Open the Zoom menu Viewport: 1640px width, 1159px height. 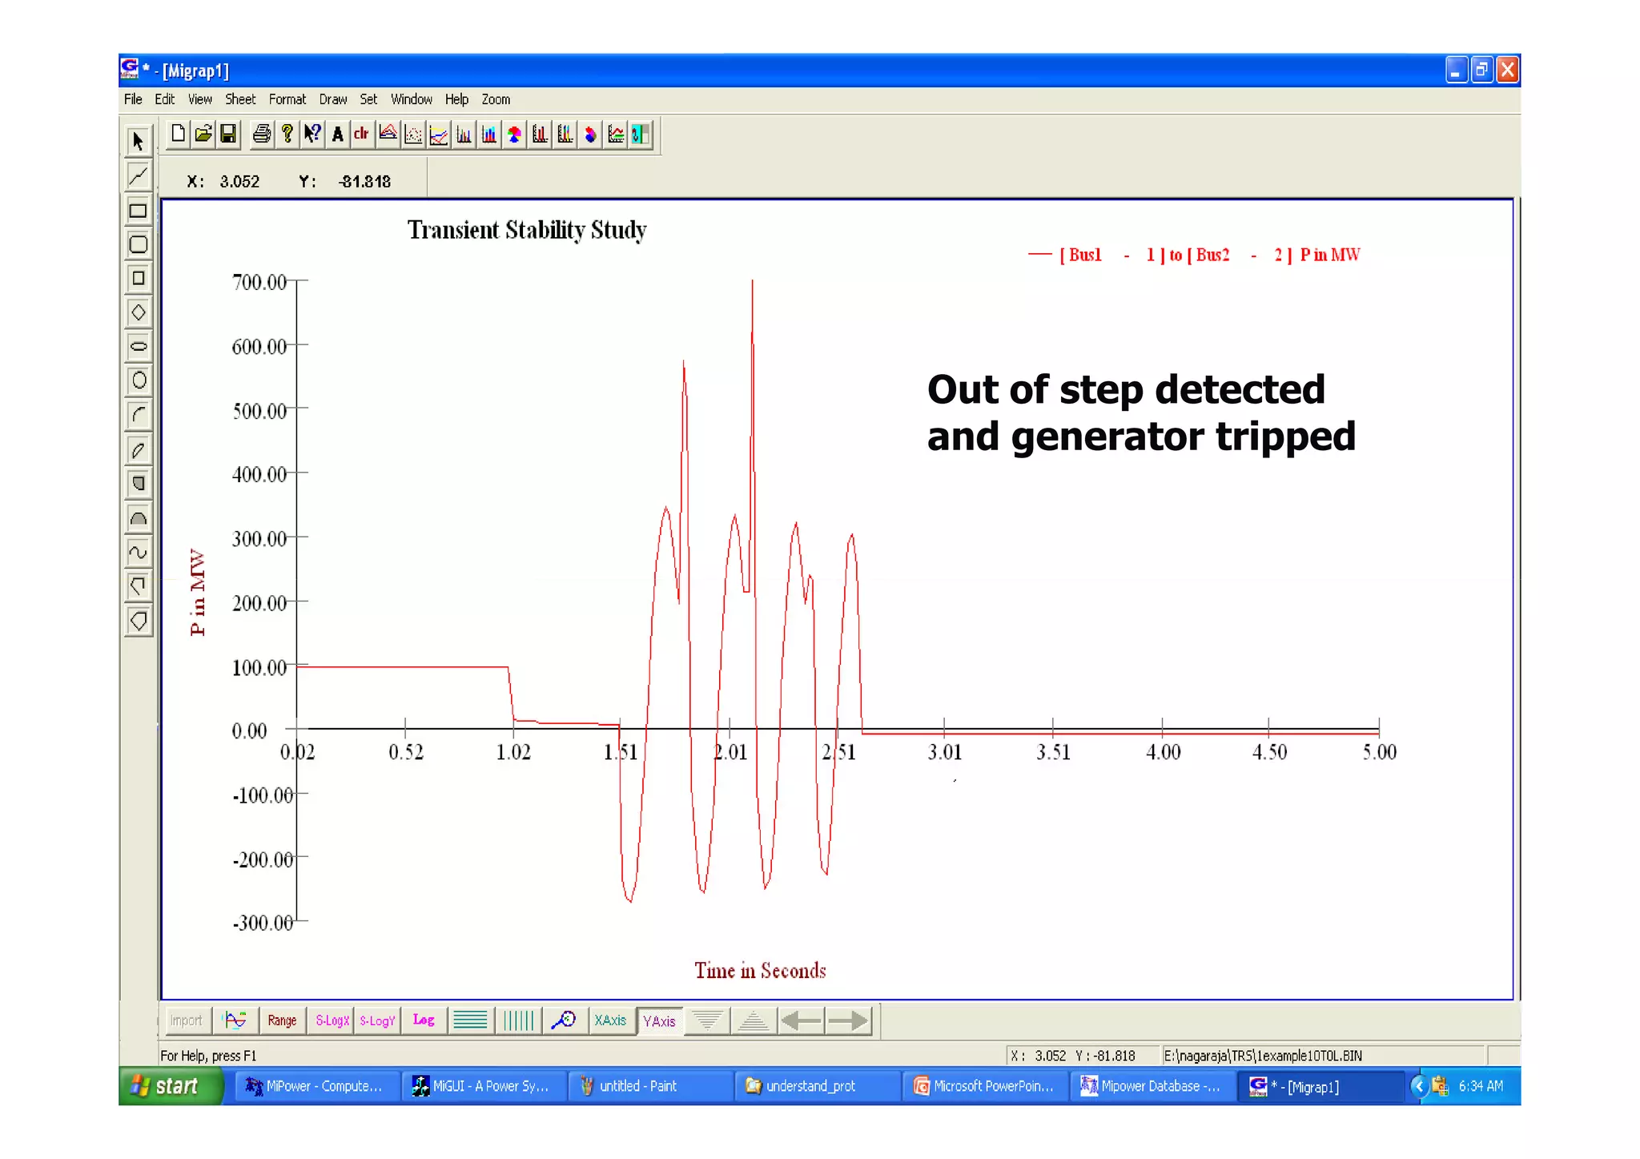(x=496, y=99)
